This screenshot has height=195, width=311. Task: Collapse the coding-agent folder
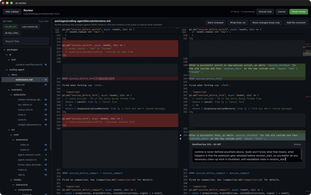6,70
